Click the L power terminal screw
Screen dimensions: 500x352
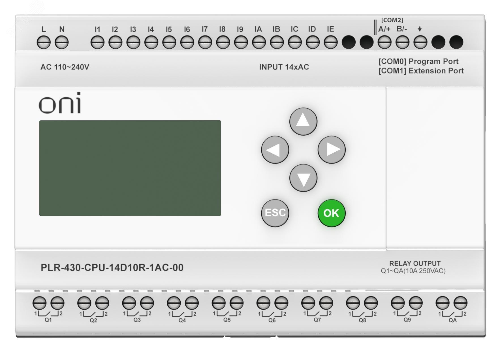tap(44, 42)
